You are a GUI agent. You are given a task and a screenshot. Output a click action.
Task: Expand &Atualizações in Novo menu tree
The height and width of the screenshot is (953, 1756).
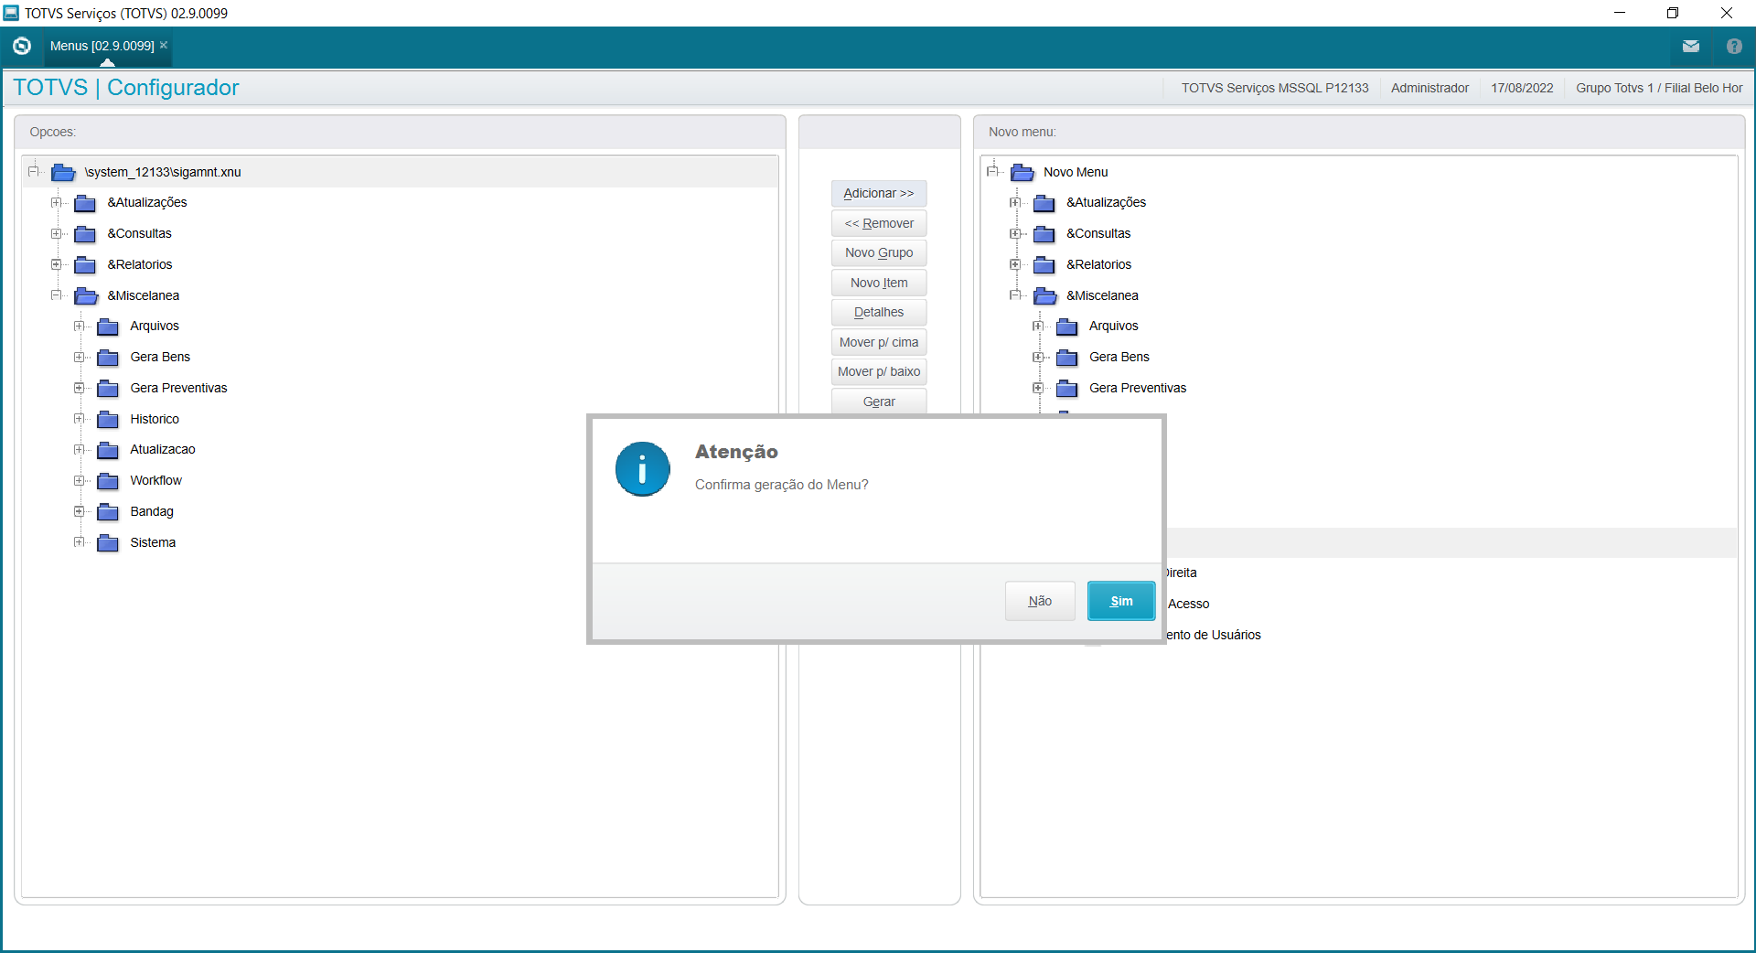pos(1015,202)
